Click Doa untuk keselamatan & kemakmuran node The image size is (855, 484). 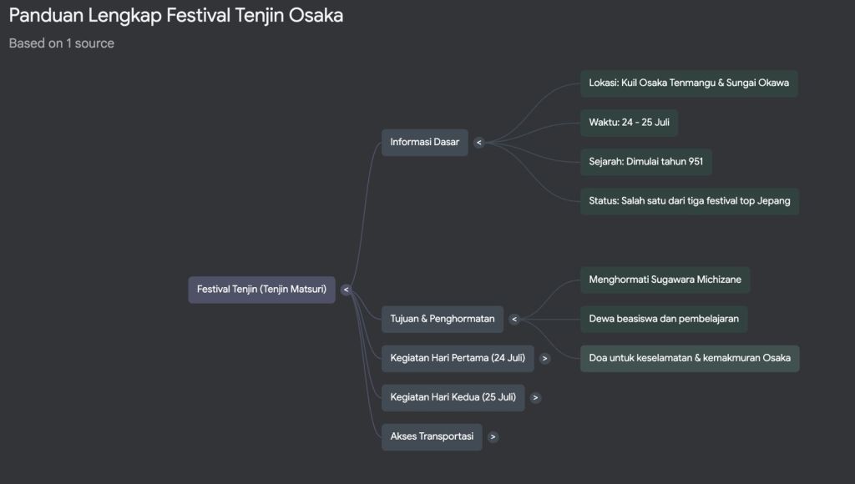(689, 358)
